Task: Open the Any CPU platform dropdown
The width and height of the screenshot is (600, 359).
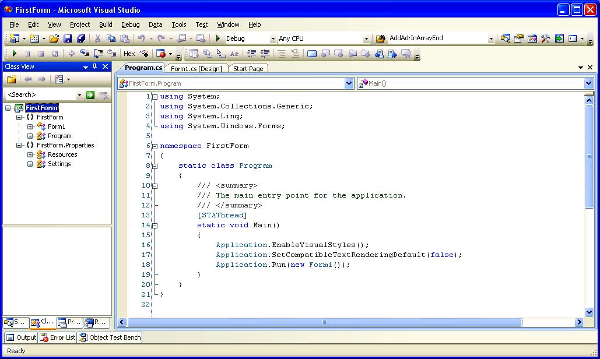Action: pos(366,38)
